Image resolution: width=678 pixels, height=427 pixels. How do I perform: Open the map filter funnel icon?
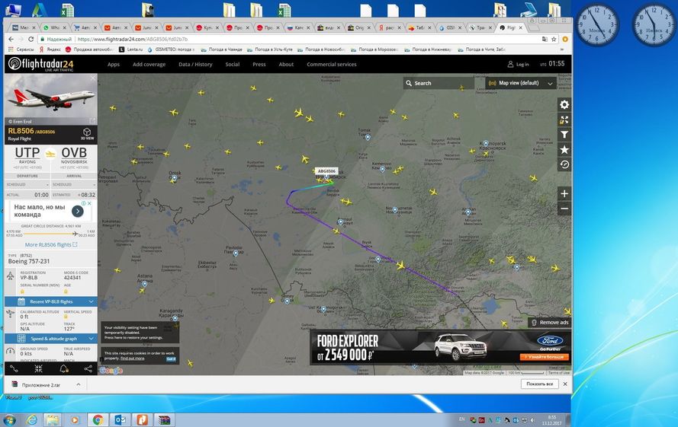pyautogui.click(x=564, y=135)
